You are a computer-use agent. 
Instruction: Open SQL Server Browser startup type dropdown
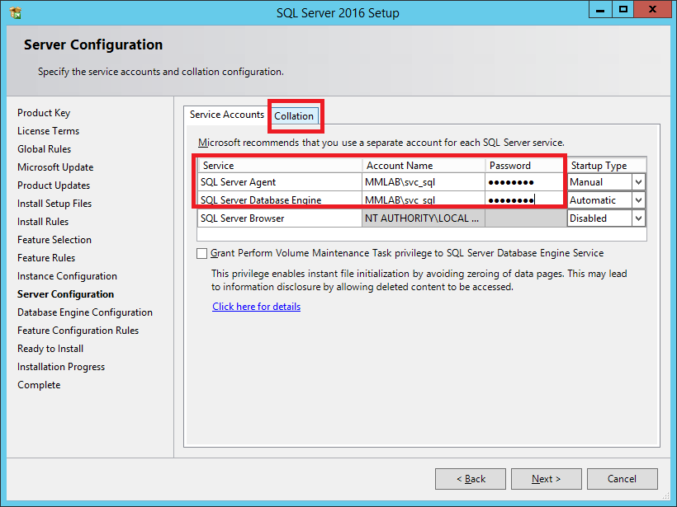(637, 218)
